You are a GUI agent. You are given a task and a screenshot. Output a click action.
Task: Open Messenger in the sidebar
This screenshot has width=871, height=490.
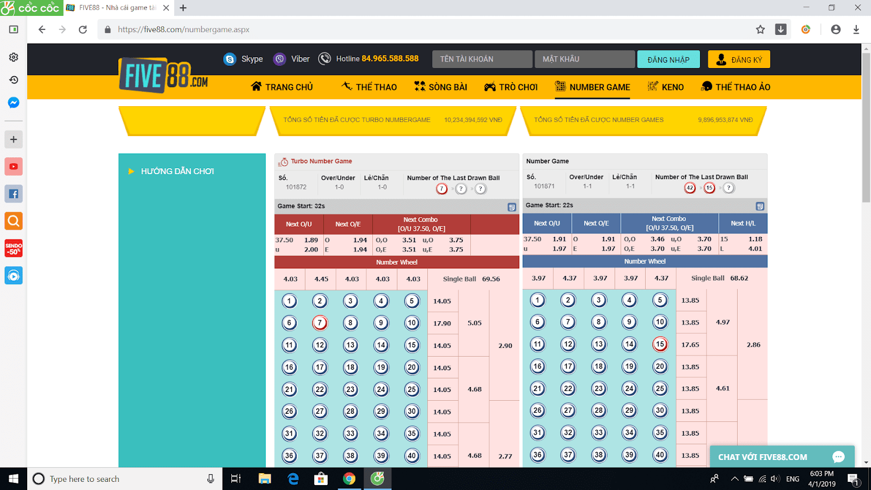click(14, 103)
